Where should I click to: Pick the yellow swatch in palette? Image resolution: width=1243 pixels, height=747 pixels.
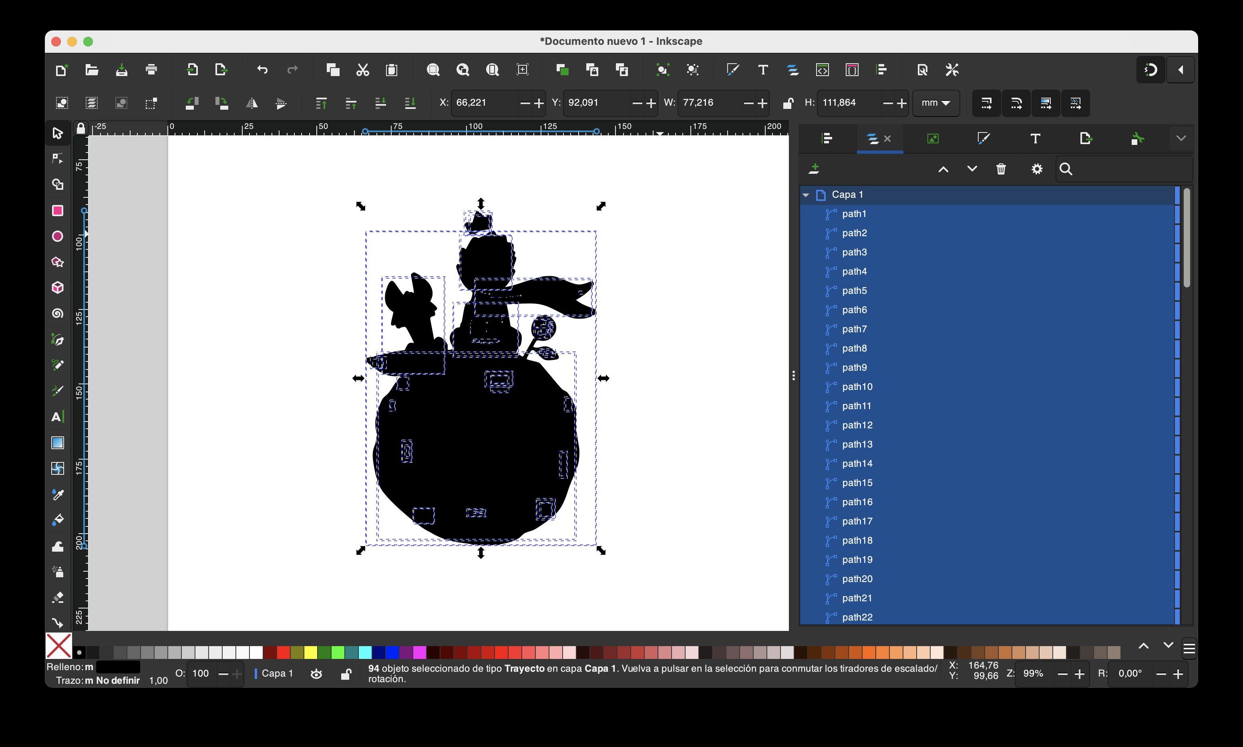pos(311,653)
